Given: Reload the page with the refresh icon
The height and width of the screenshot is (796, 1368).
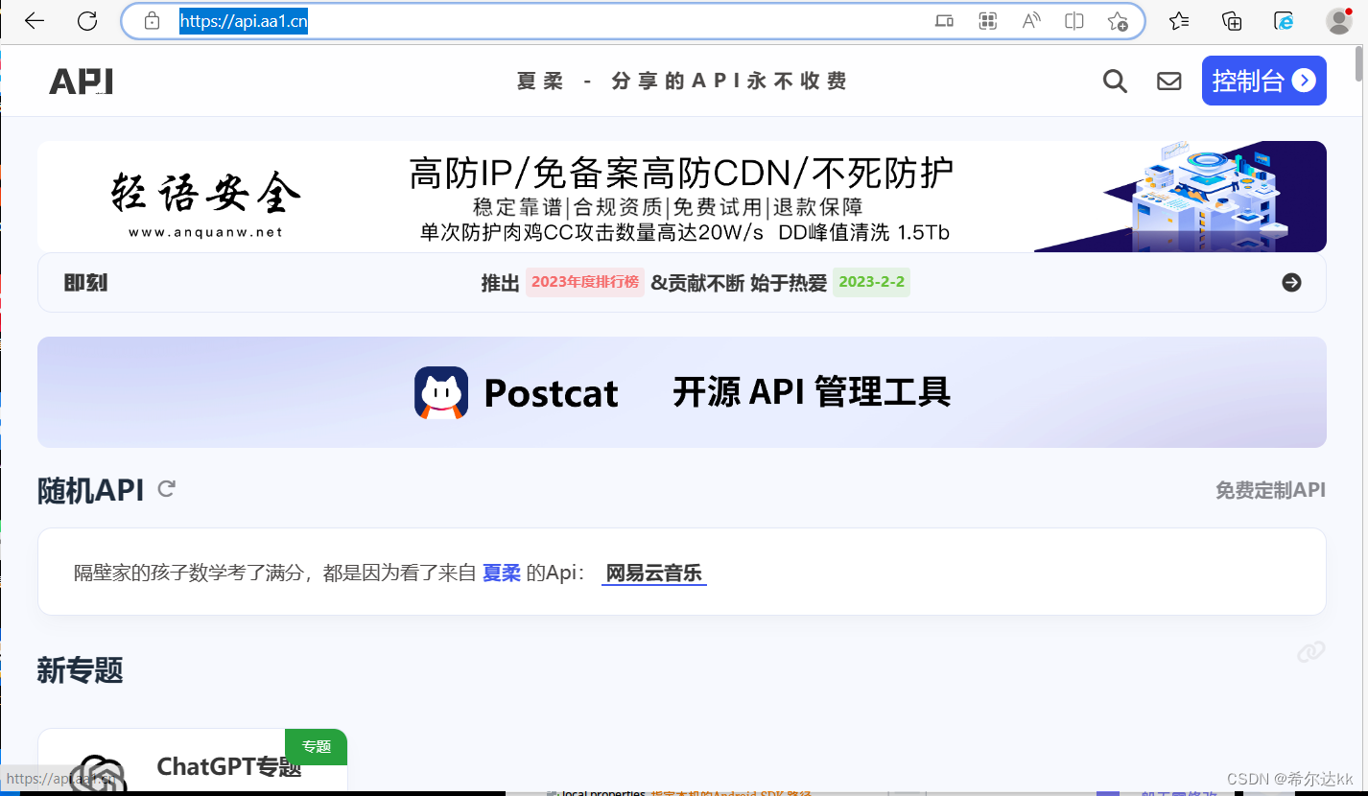Looking at the screenshot, I should [87, 21].
